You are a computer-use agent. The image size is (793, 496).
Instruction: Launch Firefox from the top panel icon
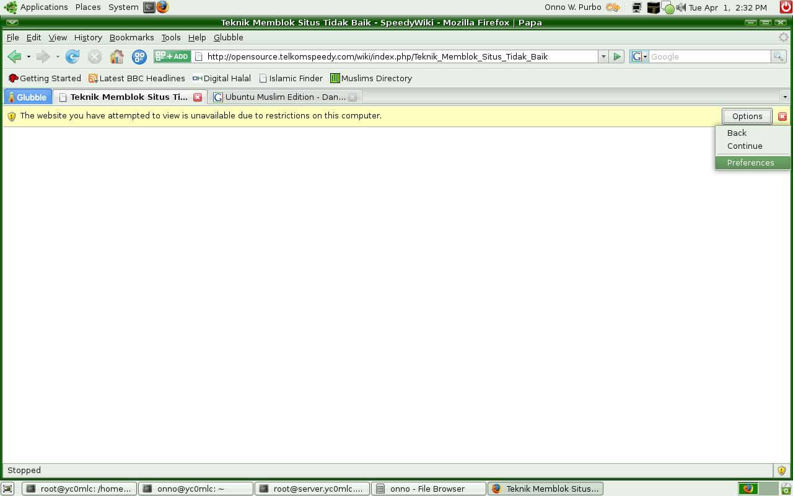162,7
